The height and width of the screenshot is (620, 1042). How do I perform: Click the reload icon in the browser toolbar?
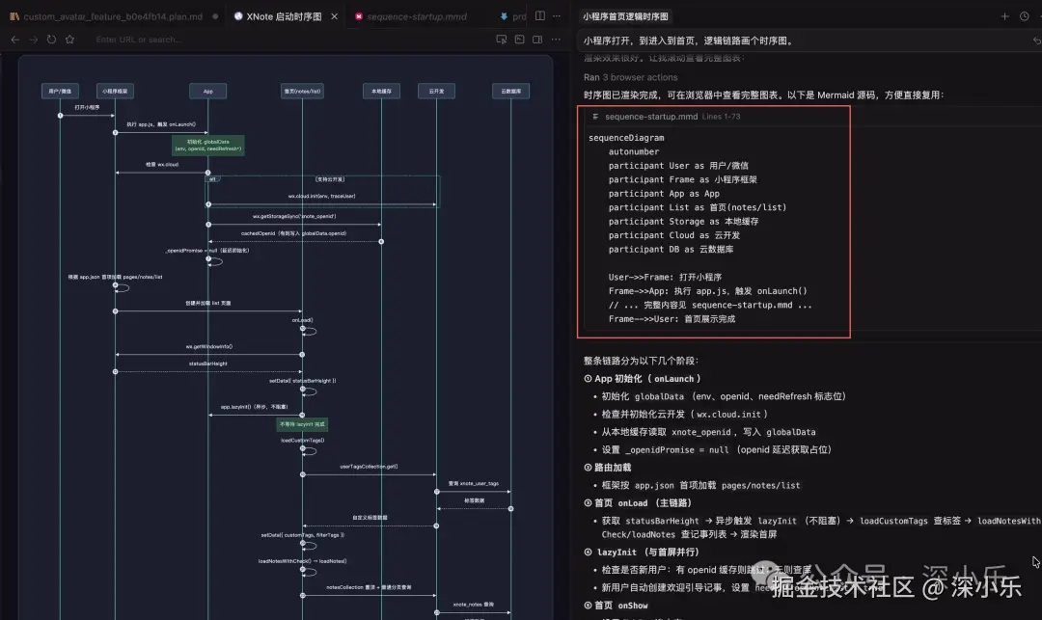coord(51,39)
